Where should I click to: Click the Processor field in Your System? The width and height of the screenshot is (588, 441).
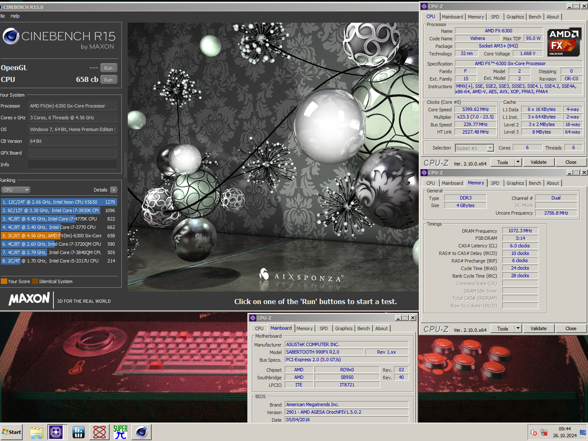click(x=73, y=106)
